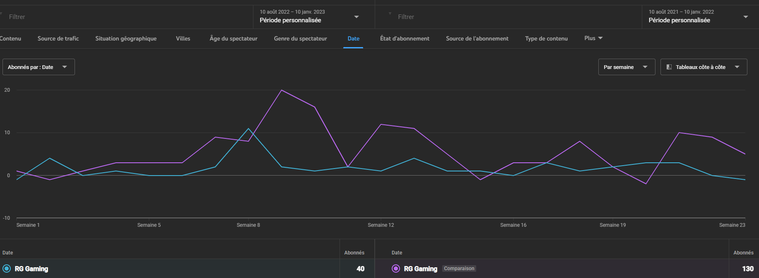Click the Semaine 19 axis label
This screenshot has height=278, width=759.
(613, 225)
